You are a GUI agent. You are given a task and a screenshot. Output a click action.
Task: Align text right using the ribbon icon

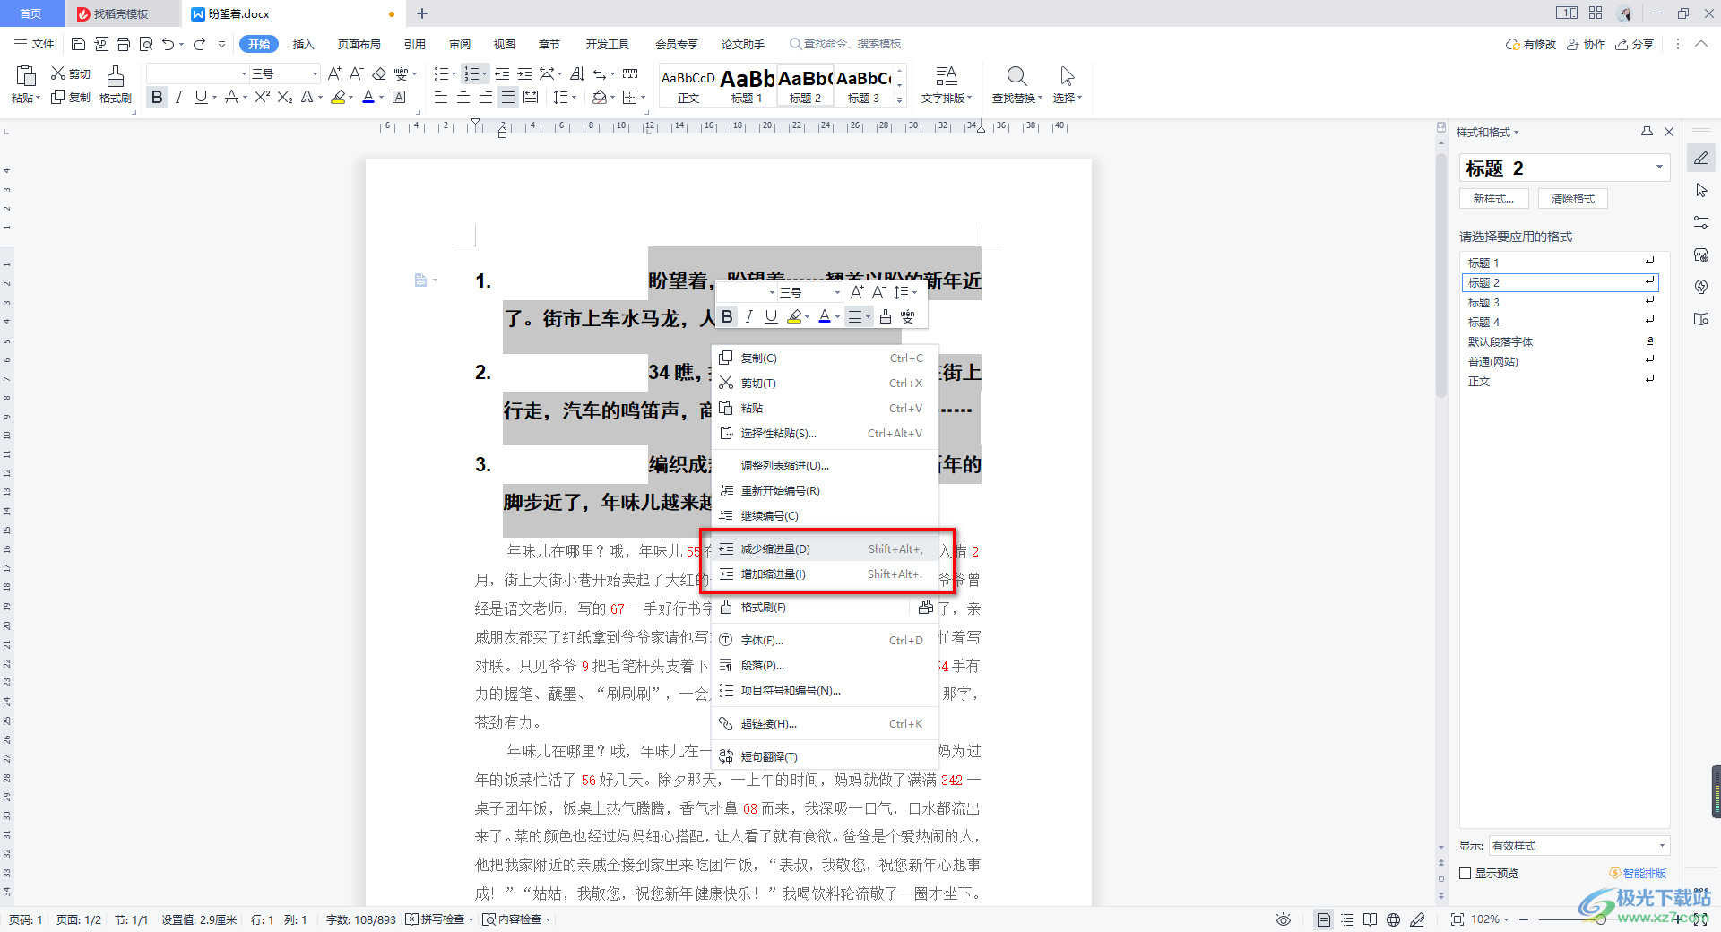tap(486, 97)
